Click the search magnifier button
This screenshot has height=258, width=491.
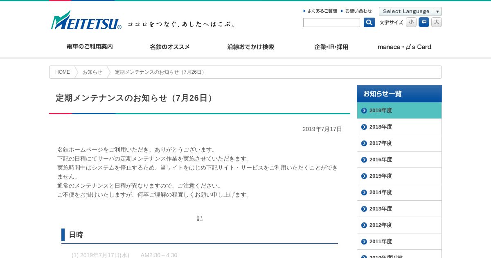369,23
